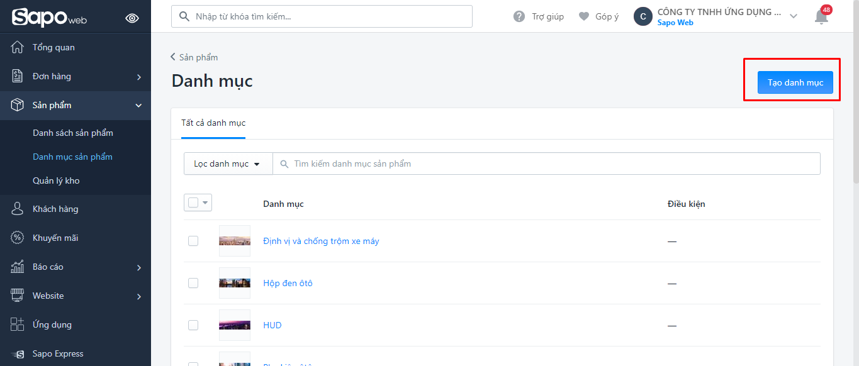Focus Tìm kiếm danh mục sản phẩm field

tap(546, 164)
